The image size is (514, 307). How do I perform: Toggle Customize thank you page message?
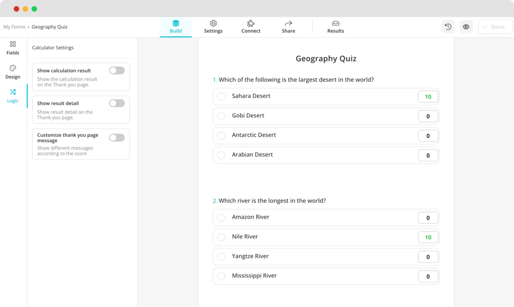(x=117, y=138)
